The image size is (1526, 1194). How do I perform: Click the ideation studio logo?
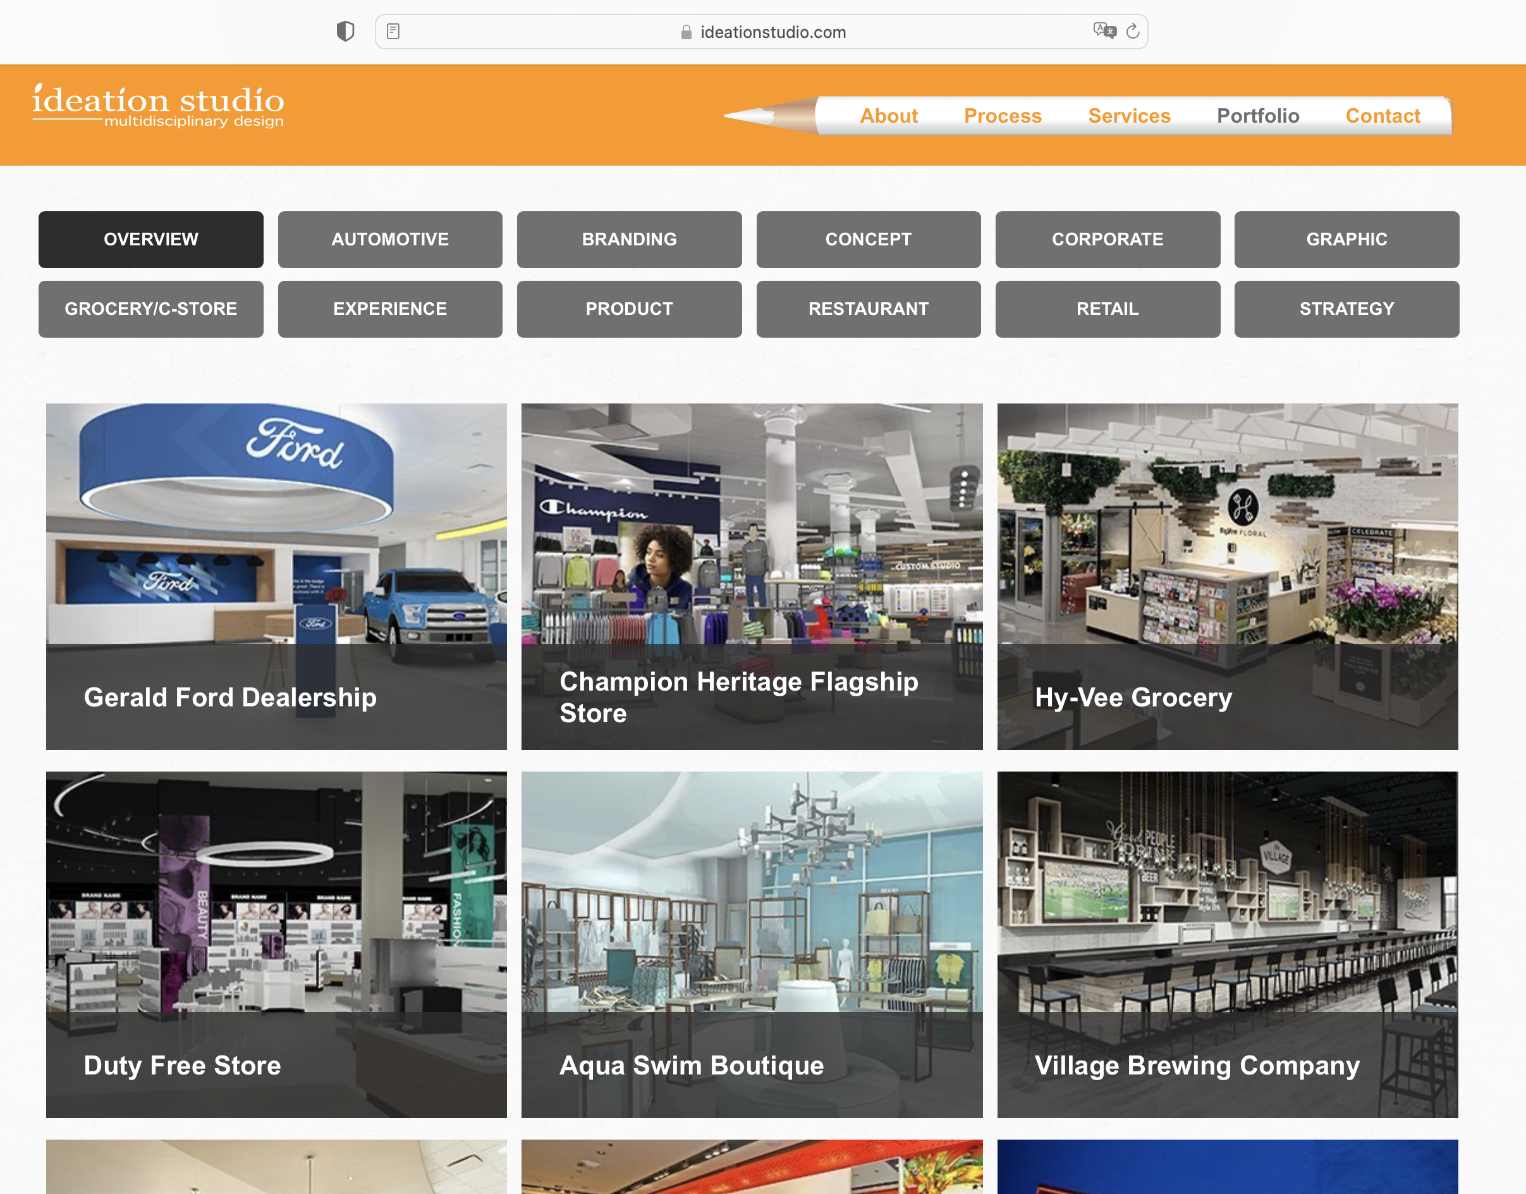point(159,106)
